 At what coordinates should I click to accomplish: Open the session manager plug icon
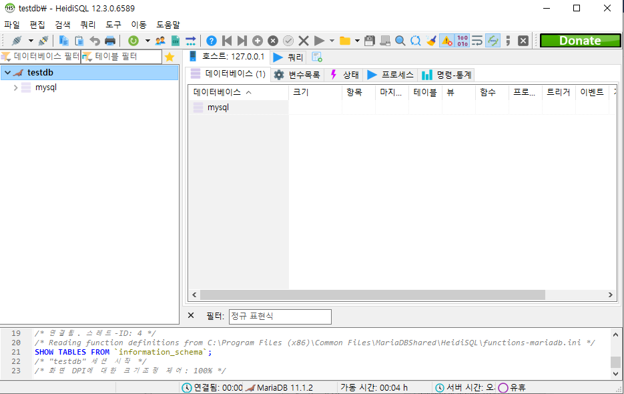(17, 41)
